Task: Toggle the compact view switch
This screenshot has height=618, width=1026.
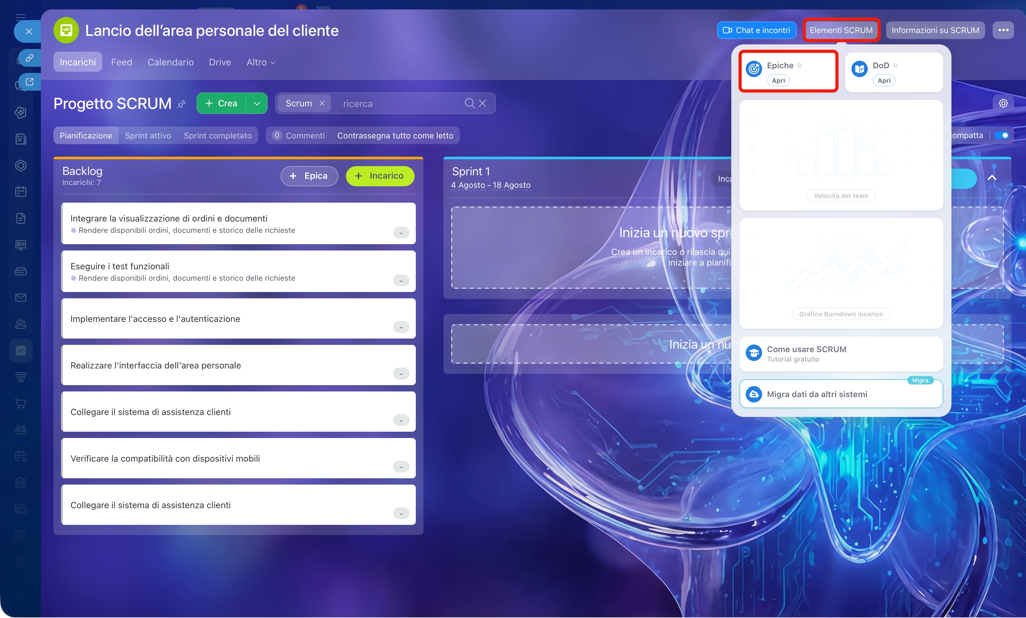Action: pos(1002,135)
